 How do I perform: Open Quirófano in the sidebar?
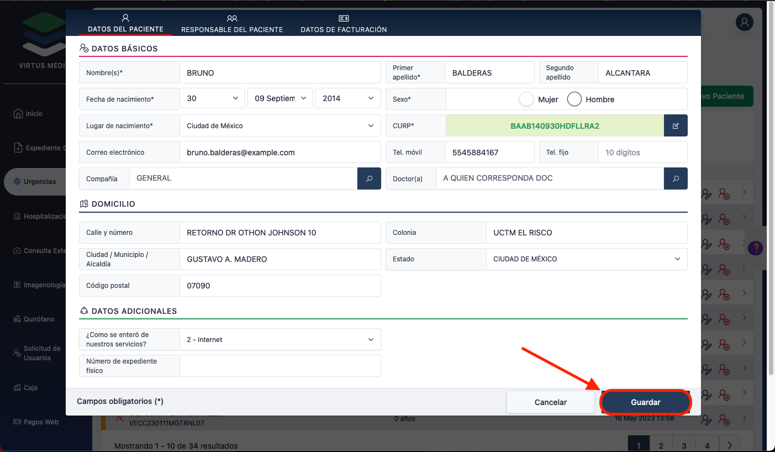coord(39,319)
